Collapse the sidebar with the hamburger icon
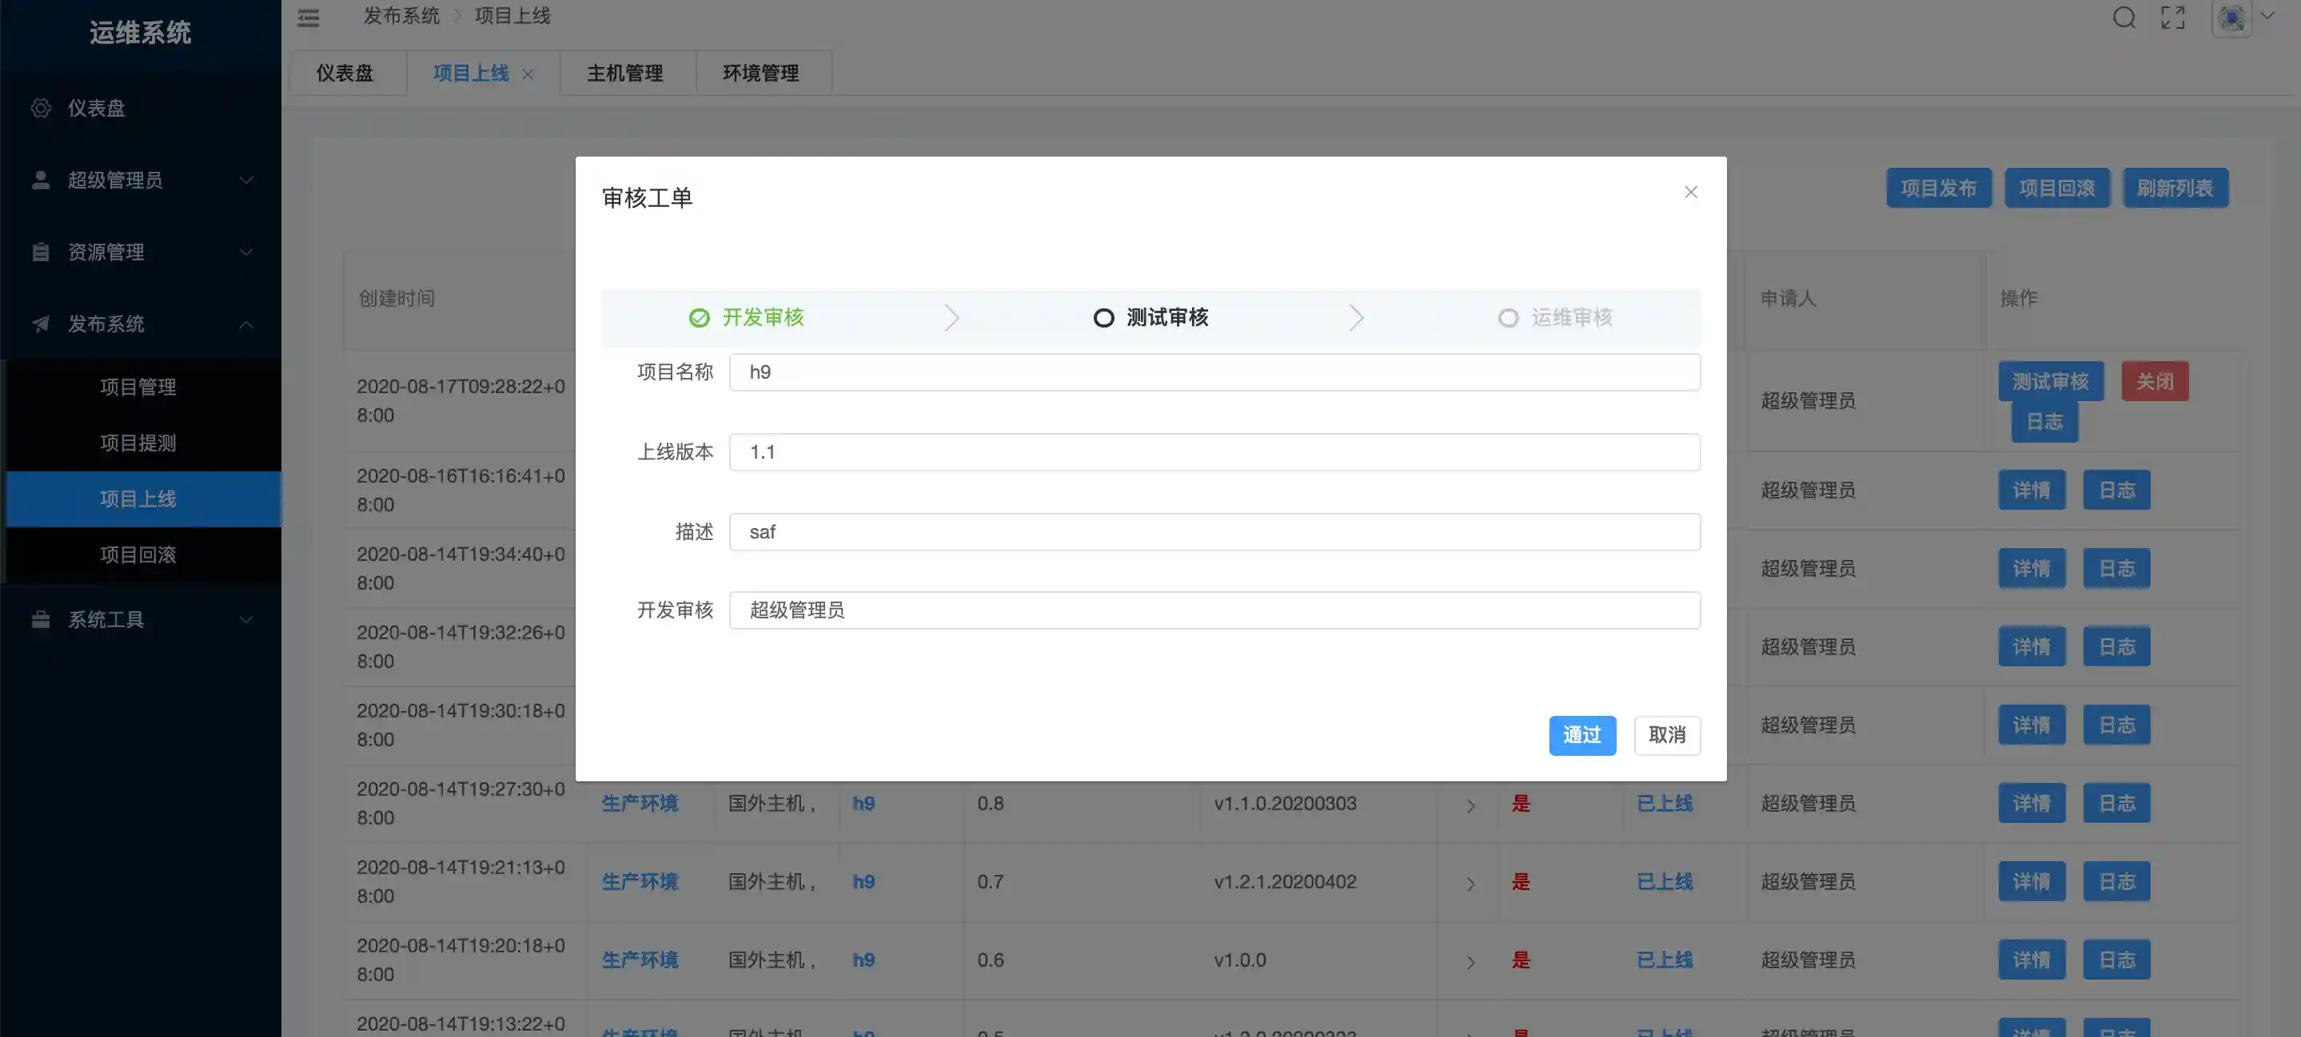The width and height of the screenshot is (2301, 1037). (308, 18)
